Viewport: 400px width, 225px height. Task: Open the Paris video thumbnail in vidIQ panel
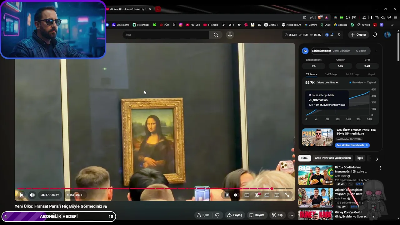tap(317, 137)
